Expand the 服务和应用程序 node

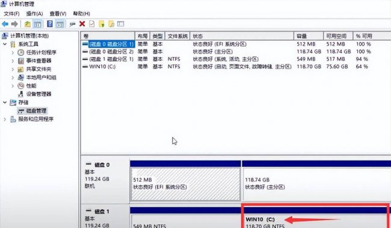click(5, 119)
